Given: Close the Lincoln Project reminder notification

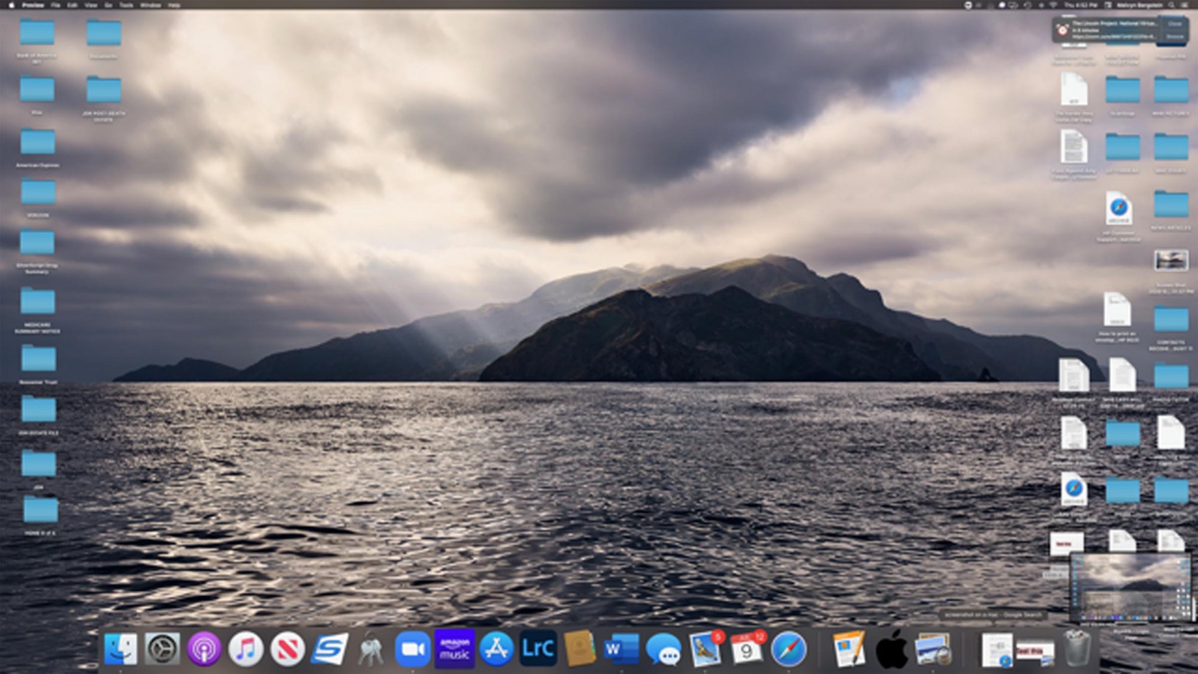Looking at the screenshot, I should point(1175,23).
